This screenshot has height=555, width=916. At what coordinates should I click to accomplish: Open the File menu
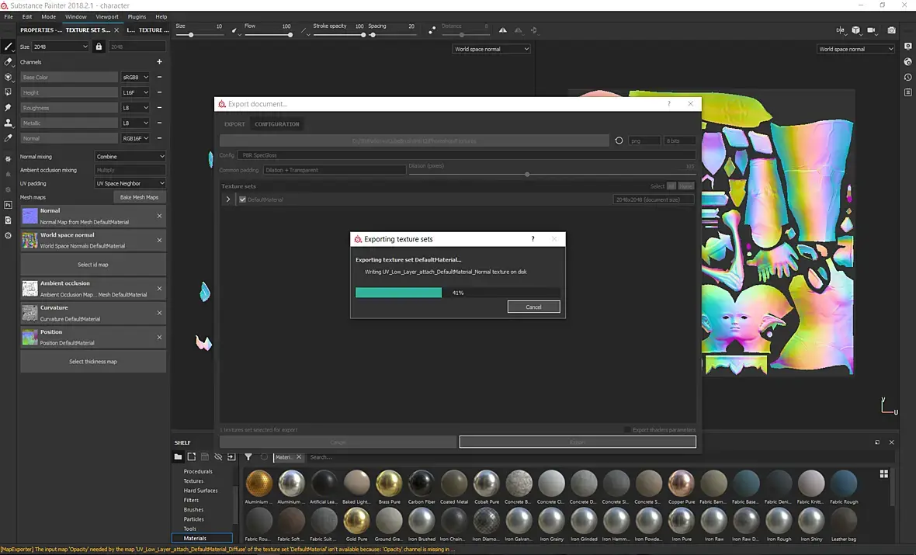click(x=9, y=17)
